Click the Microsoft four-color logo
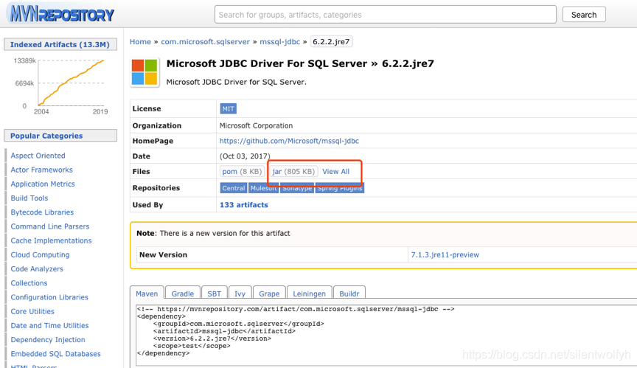 click(x=145, y=72)
